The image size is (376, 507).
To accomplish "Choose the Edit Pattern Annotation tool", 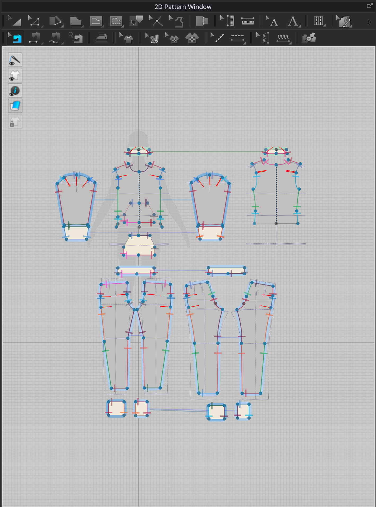I will [272, 21].
